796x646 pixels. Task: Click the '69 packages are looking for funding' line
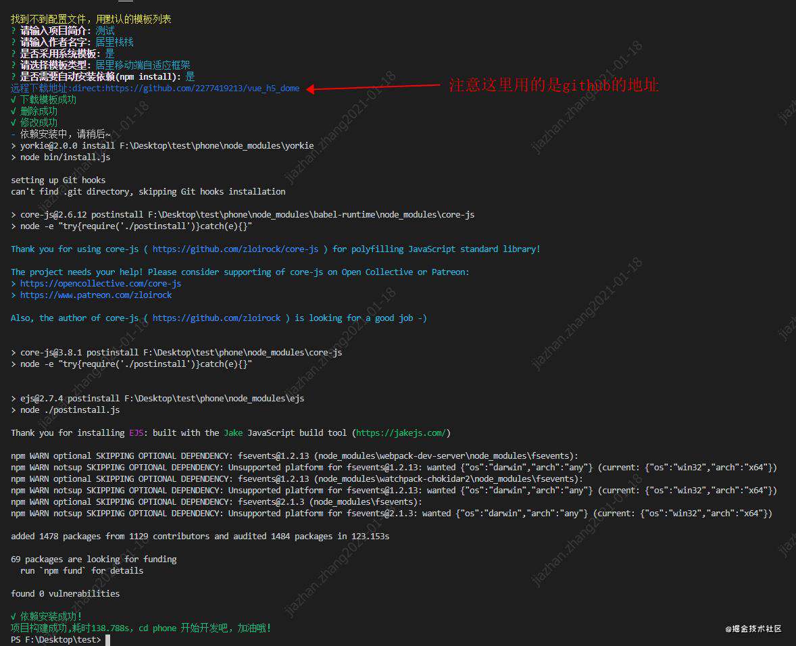pos(94,560)
